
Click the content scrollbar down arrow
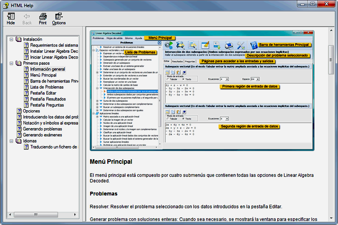331,218
